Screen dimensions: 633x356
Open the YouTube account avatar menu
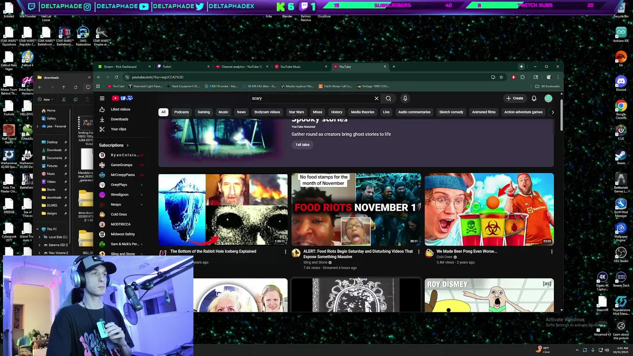coord(548,98)
